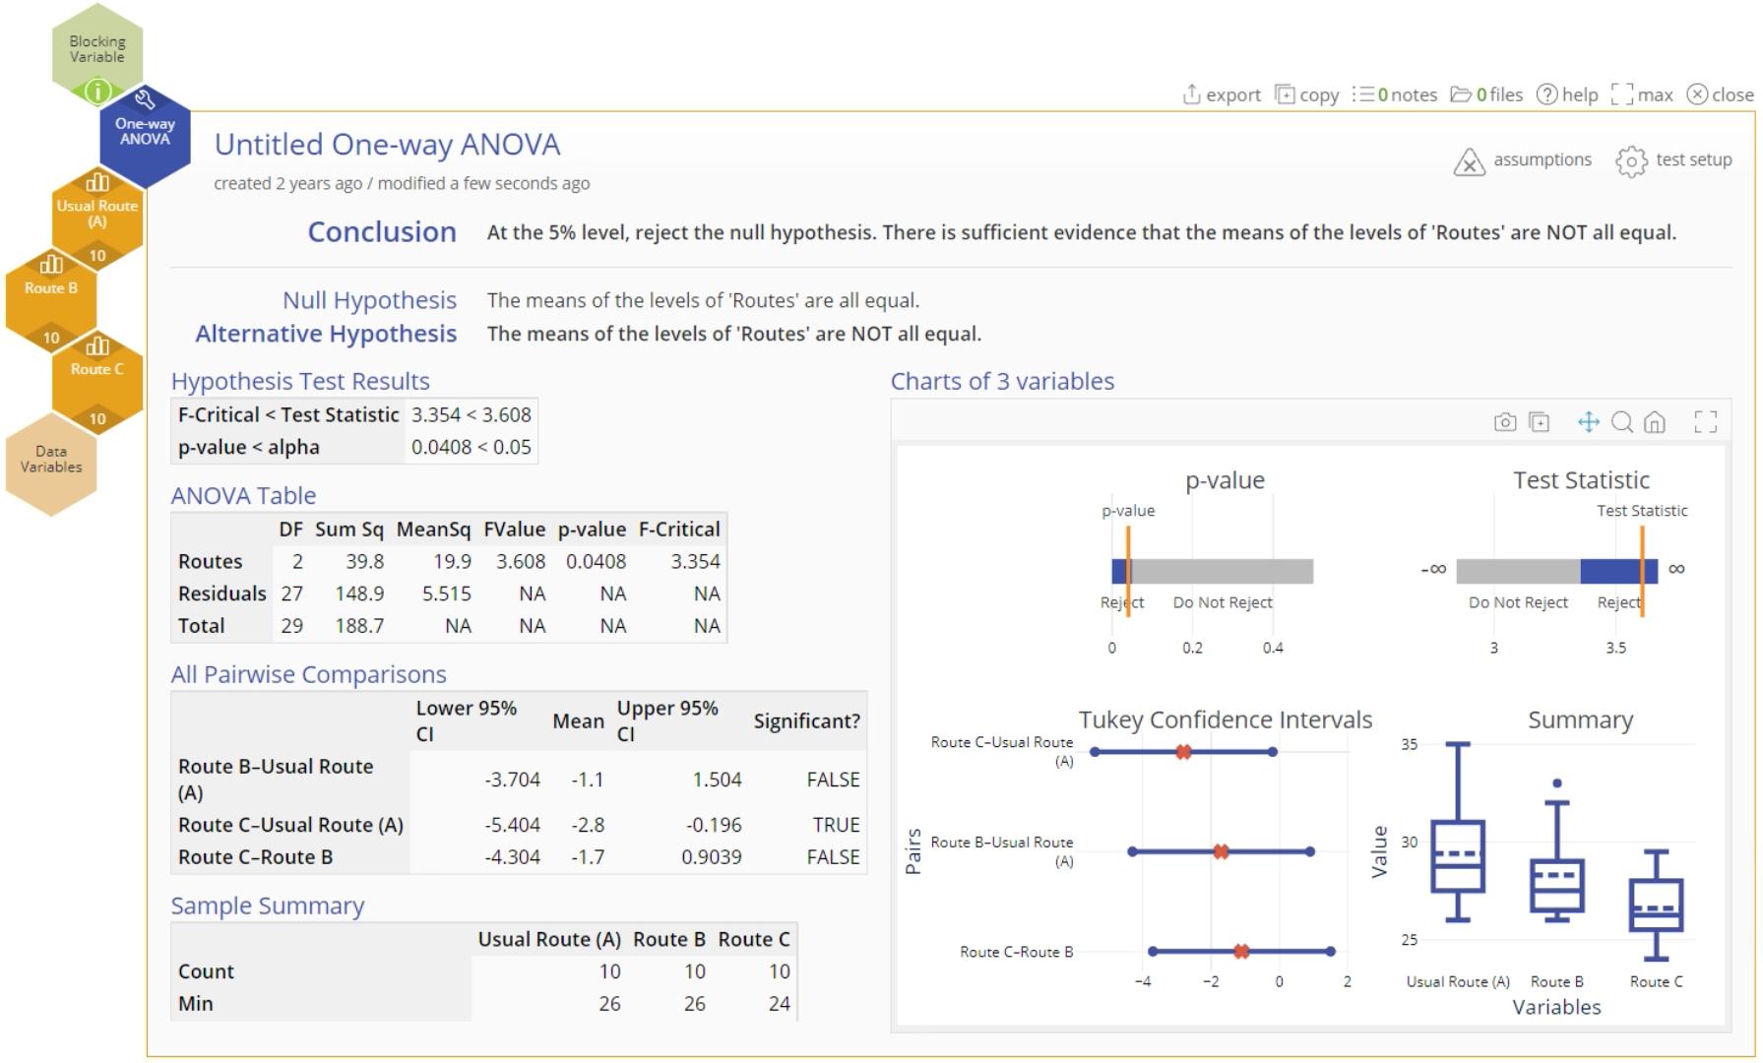Open the notes list
1763x1063 pixels.
(1394, 94)
